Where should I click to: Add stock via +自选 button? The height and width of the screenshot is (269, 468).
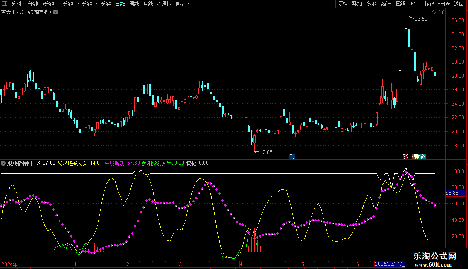pos(444,4)
